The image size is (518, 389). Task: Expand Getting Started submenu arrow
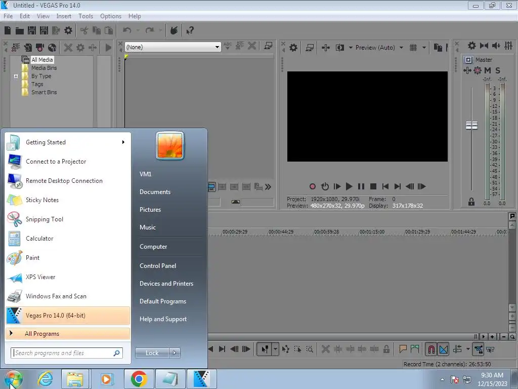(123, 142)
